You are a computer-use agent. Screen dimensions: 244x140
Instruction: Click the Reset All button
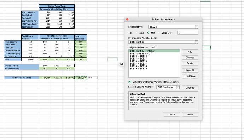190,70
